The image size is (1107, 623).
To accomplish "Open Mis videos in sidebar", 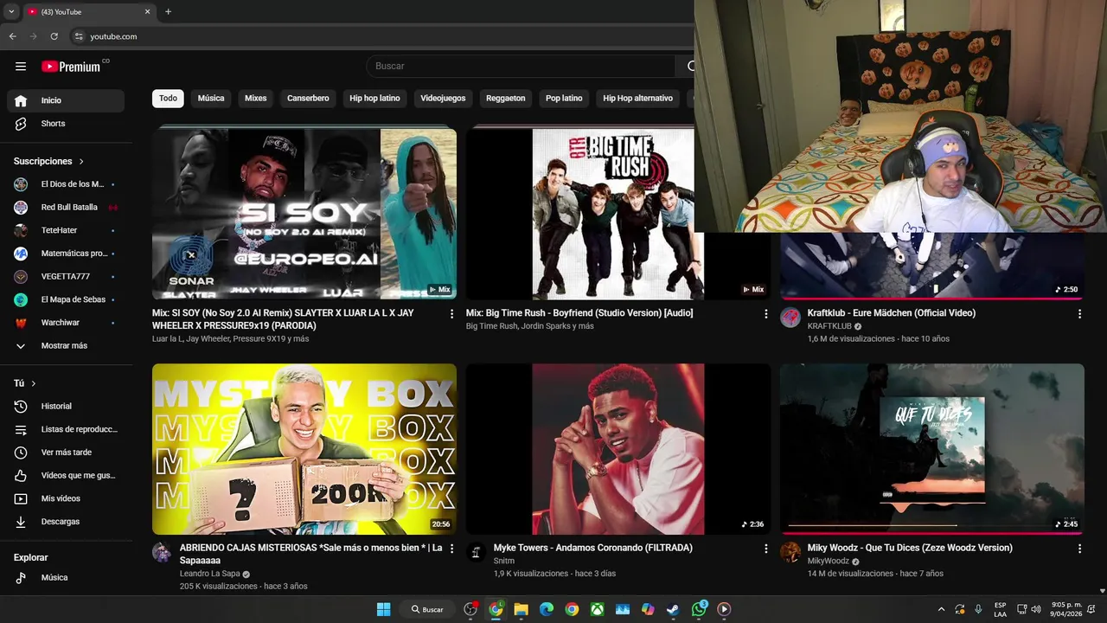I will (x=66, y=498).
